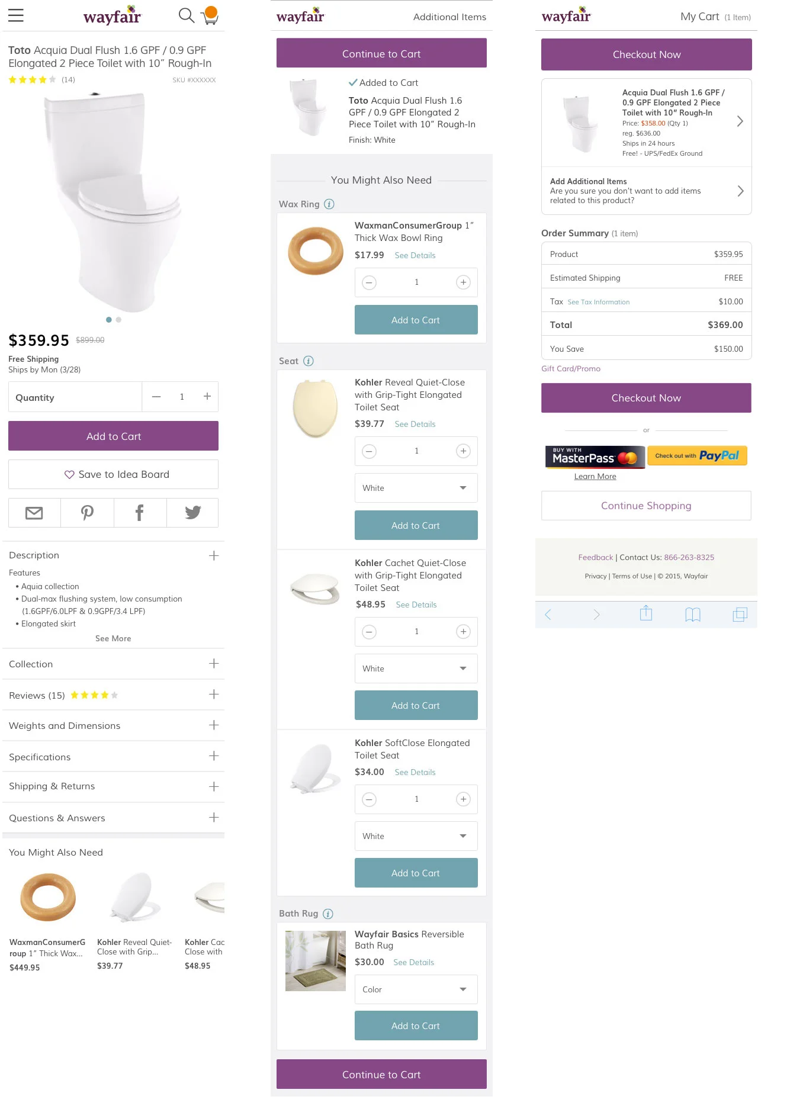Image resolution: width=803 pixels, height=1109 pixels.
Task: Share product via Facebook icon
Action: click(140, 513)
